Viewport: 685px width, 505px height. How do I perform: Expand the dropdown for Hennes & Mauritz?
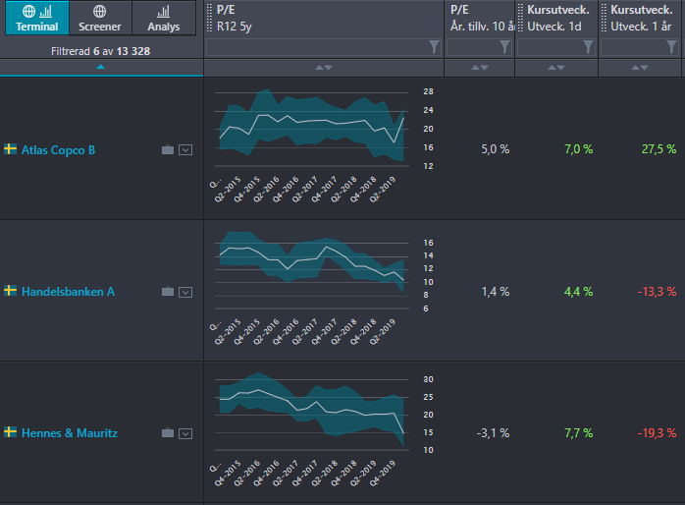[185, 433]
